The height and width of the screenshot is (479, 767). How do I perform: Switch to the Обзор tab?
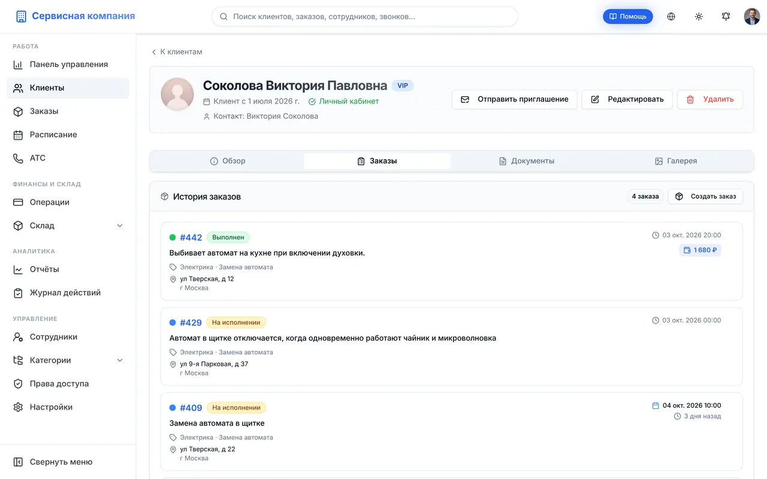[x=228, y=161]
